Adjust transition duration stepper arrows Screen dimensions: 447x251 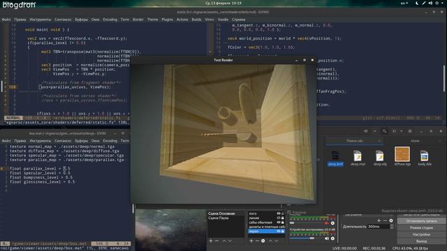(x=392, y=227)
